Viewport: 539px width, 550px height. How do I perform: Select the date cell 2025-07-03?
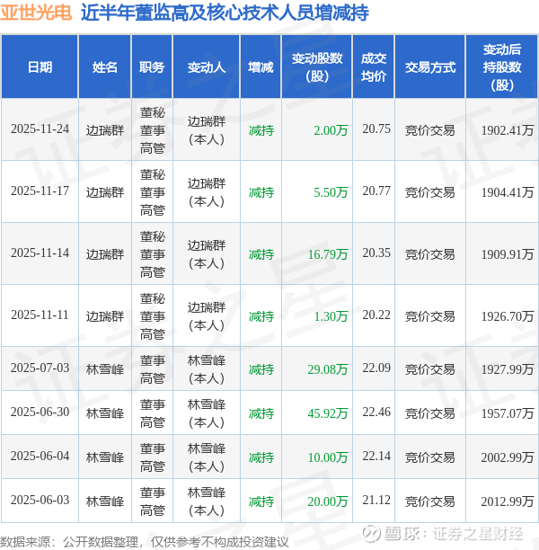[40, 368]
